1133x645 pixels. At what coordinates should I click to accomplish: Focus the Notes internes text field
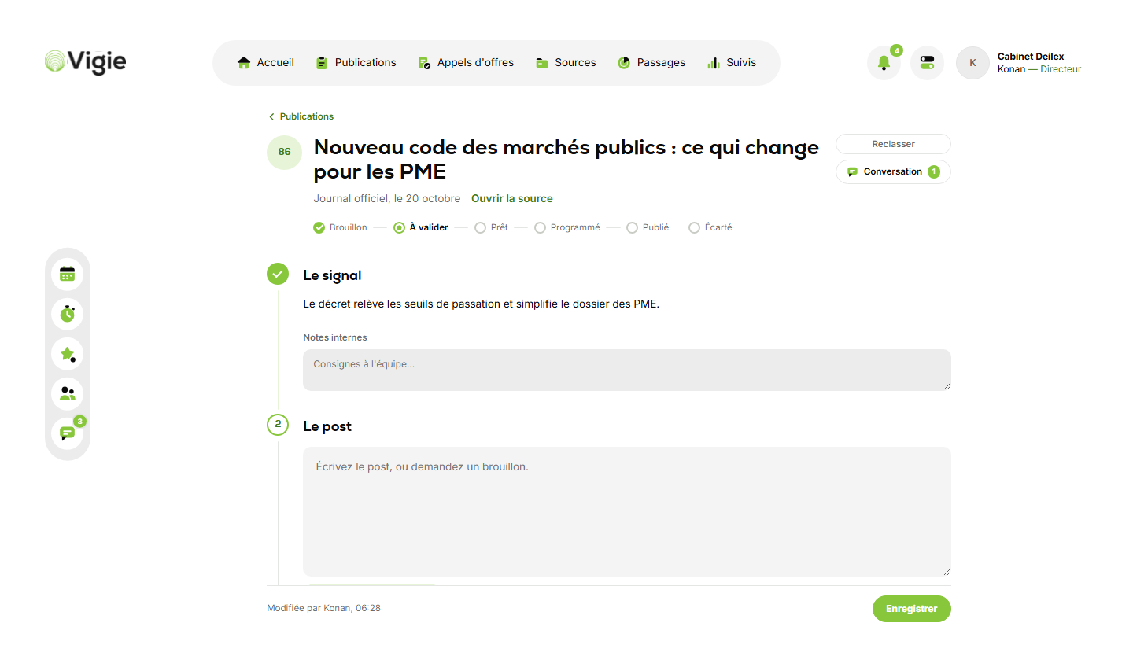[627, 370]
